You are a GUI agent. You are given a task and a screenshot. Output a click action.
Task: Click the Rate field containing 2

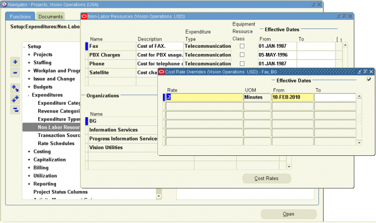tap(204, 97)
